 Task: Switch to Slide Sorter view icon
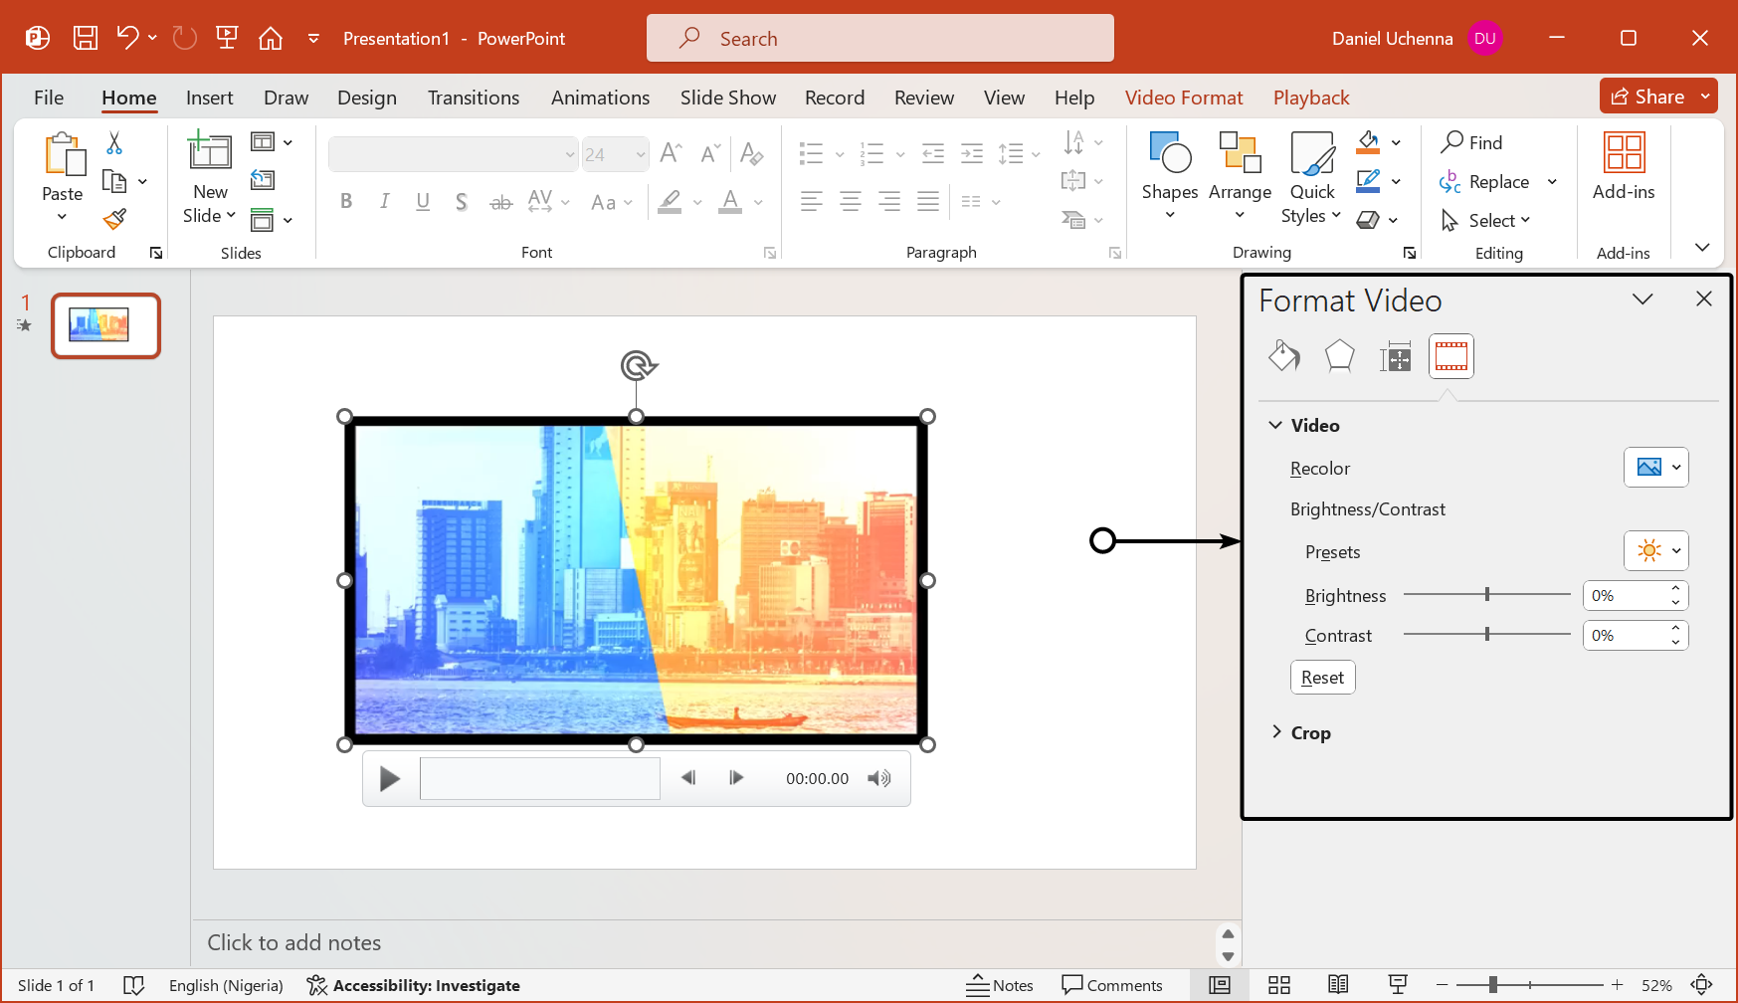[x=1279, y=985]
